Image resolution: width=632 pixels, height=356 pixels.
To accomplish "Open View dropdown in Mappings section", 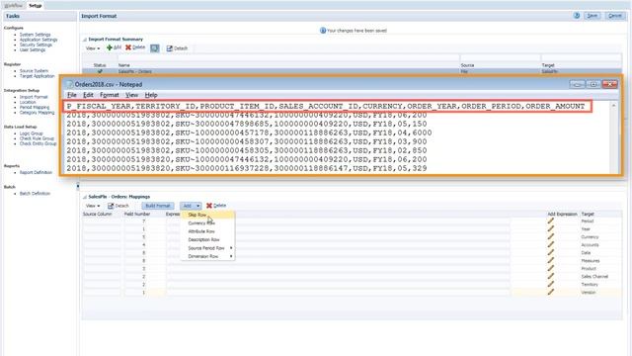I will point(92,206).
